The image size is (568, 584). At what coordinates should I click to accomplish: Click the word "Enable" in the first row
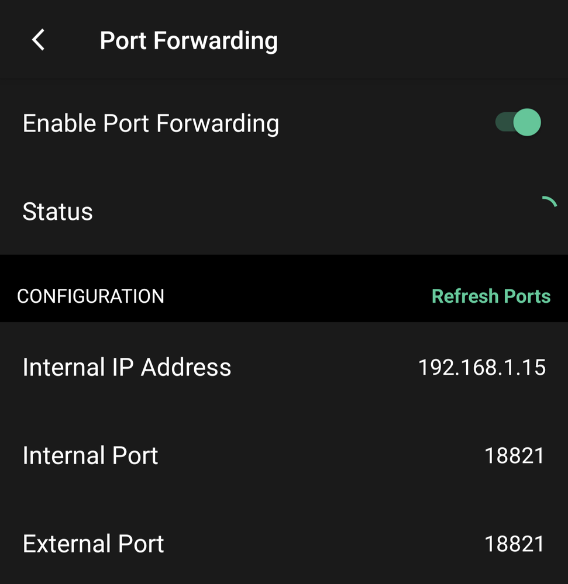click(59, 123)
